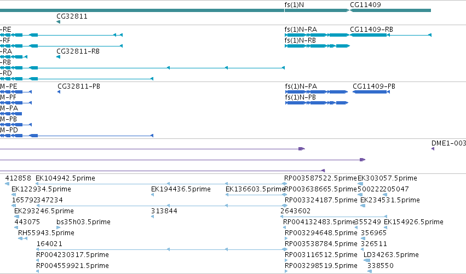The width and height of the screenshot is (466, 274).
Task: Click the fs(1)N-PA protein label
Action: pos(301,86)
